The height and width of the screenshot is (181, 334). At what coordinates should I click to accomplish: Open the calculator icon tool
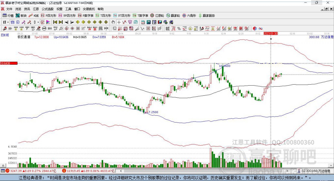[x=148, y=22]
